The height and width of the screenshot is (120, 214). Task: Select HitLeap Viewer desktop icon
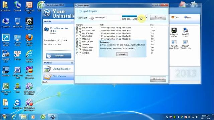coord(6,40)
